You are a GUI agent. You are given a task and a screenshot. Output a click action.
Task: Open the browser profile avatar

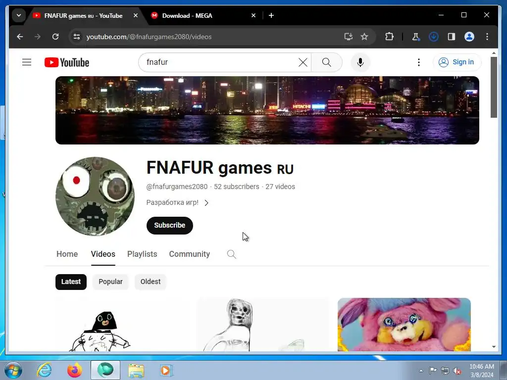(x=469, y=37)
